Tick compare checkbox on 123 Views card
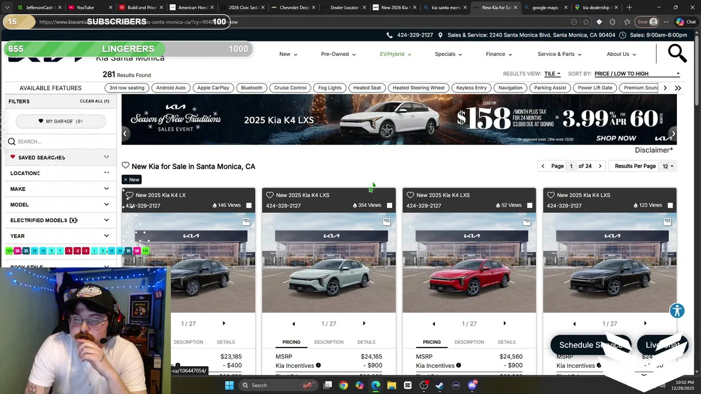Image resolution: width=701 pixels, height=394 pixels. coord(670,205)
